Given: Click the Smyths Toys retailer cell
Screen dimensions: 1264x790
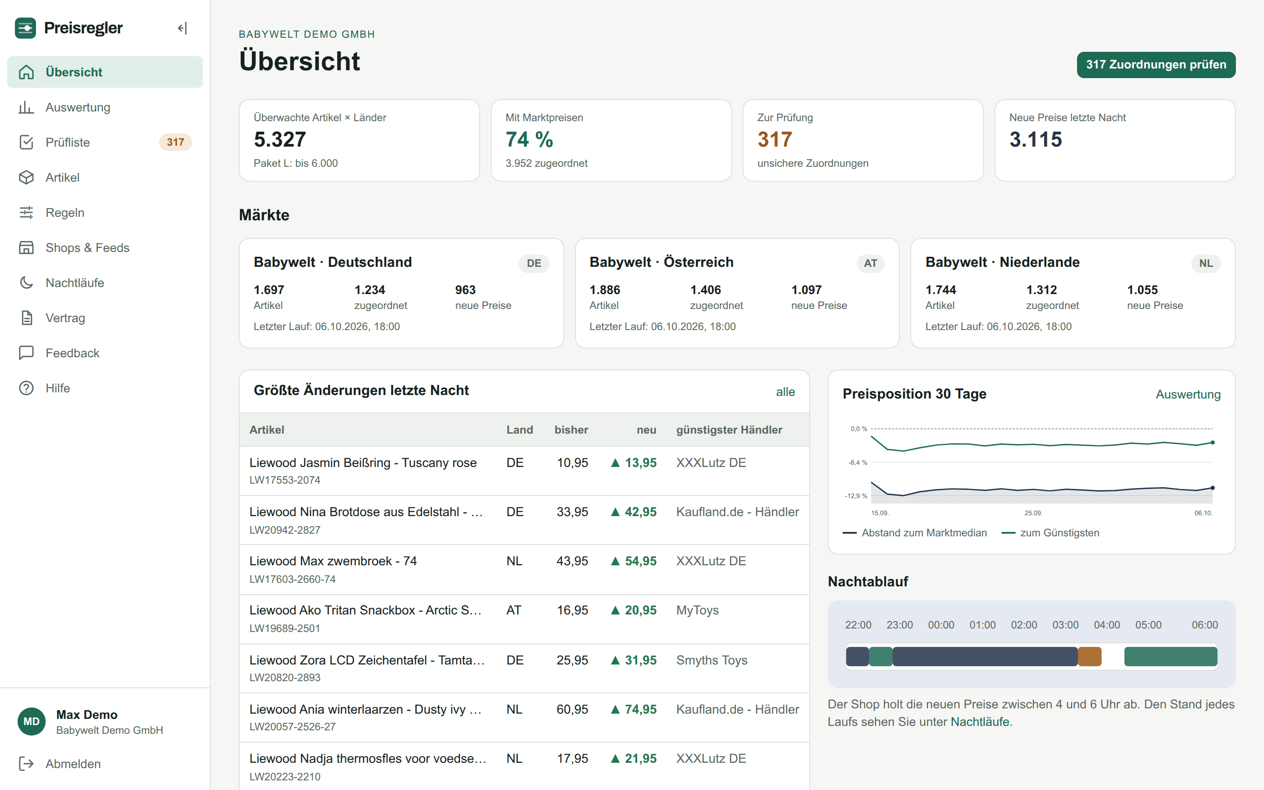Looking at the screenshot, I should 711,660.
